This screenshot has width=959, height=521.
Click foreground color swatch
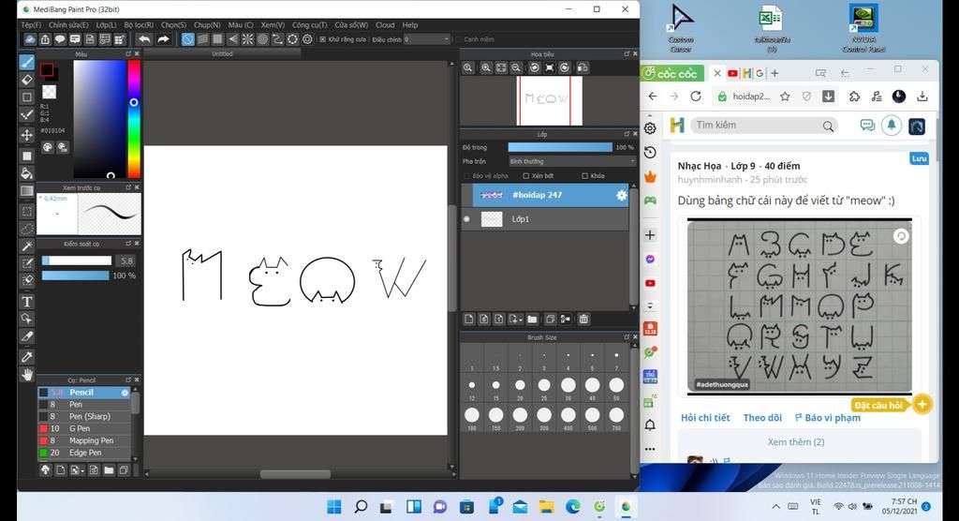(47, 69)
